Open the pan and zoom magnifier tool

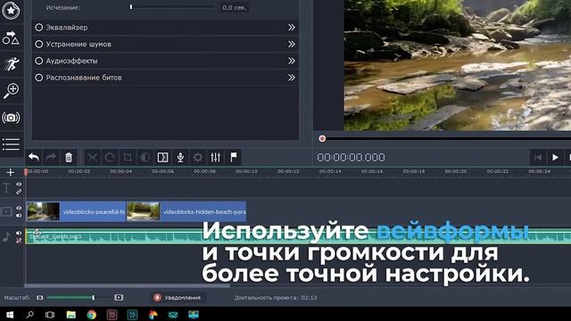click(12, 91)
